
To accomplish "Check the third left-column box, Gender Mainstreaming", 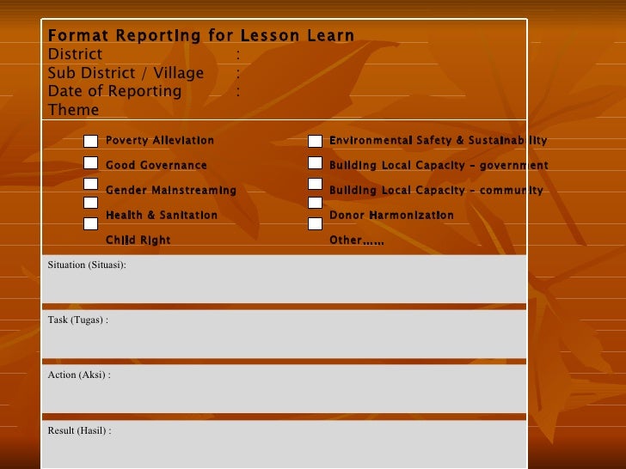I will 90,184.
